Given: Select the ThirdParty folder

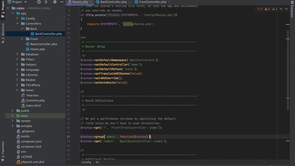Looking at the screenshot, I should [x=33, y=85].
